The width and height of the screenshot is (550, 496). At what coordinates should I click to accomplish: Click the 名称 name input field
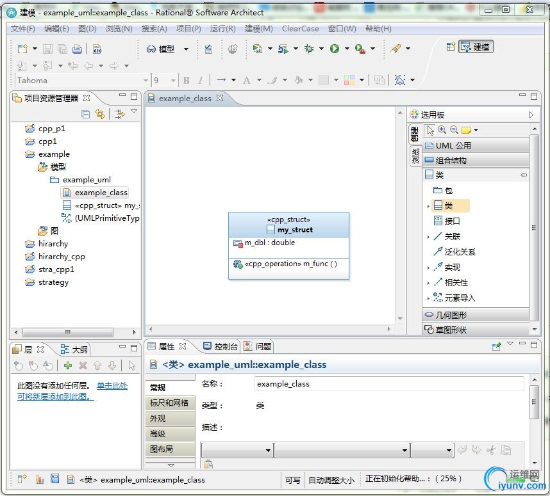pyautogui.click(x=389, y=384)
